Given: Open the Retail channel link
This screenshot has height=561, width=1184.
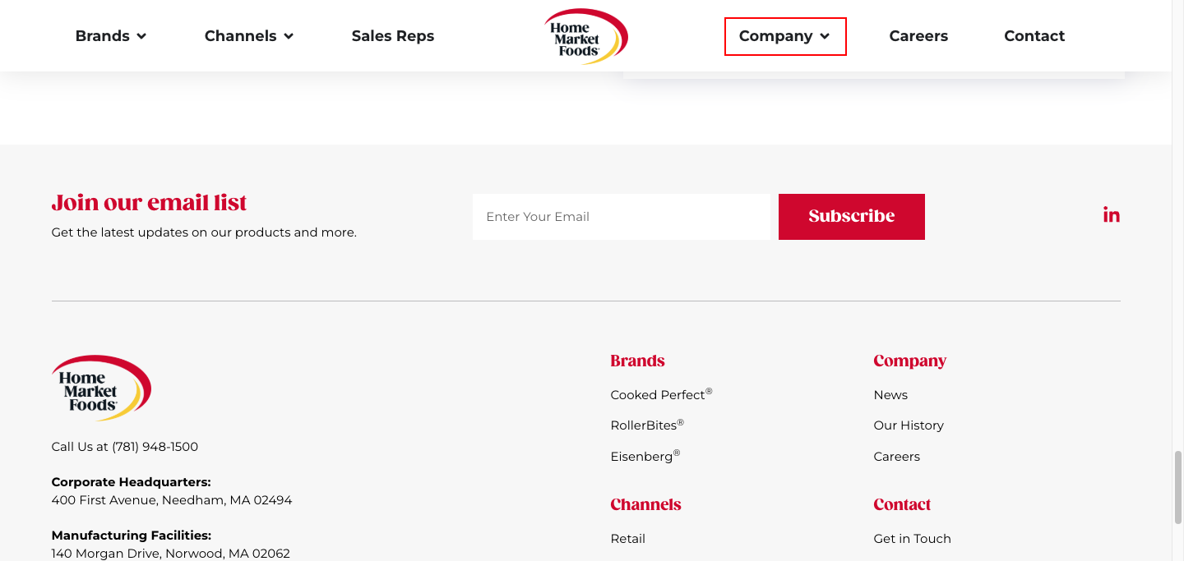Looking at the screenshot, I should (627, 539).
